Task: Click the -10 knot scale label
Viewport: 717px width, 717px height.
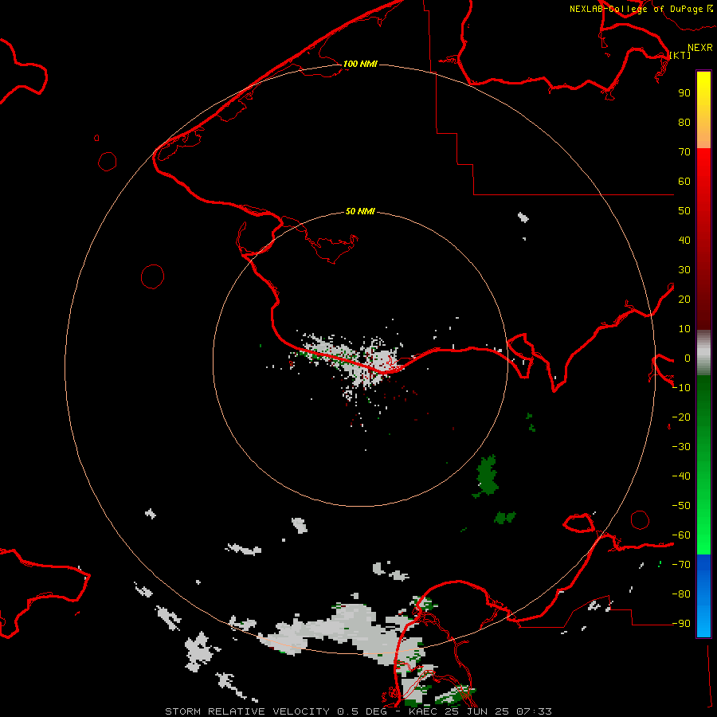Action: tap(681, 388)
